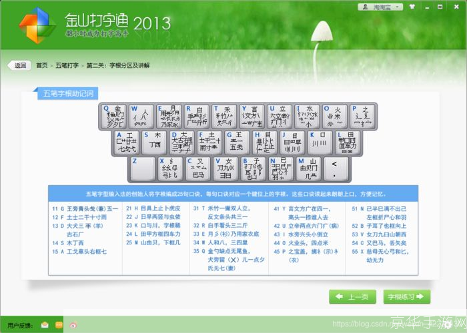Click the G key with 王 radicals
The width and height of the screenshot is (467, 333).
click(x=237, y=143)
